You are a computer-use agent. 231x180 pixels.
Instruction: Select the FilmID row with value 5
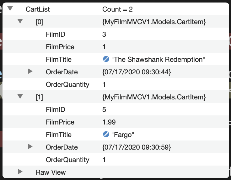tap(56, 110)
